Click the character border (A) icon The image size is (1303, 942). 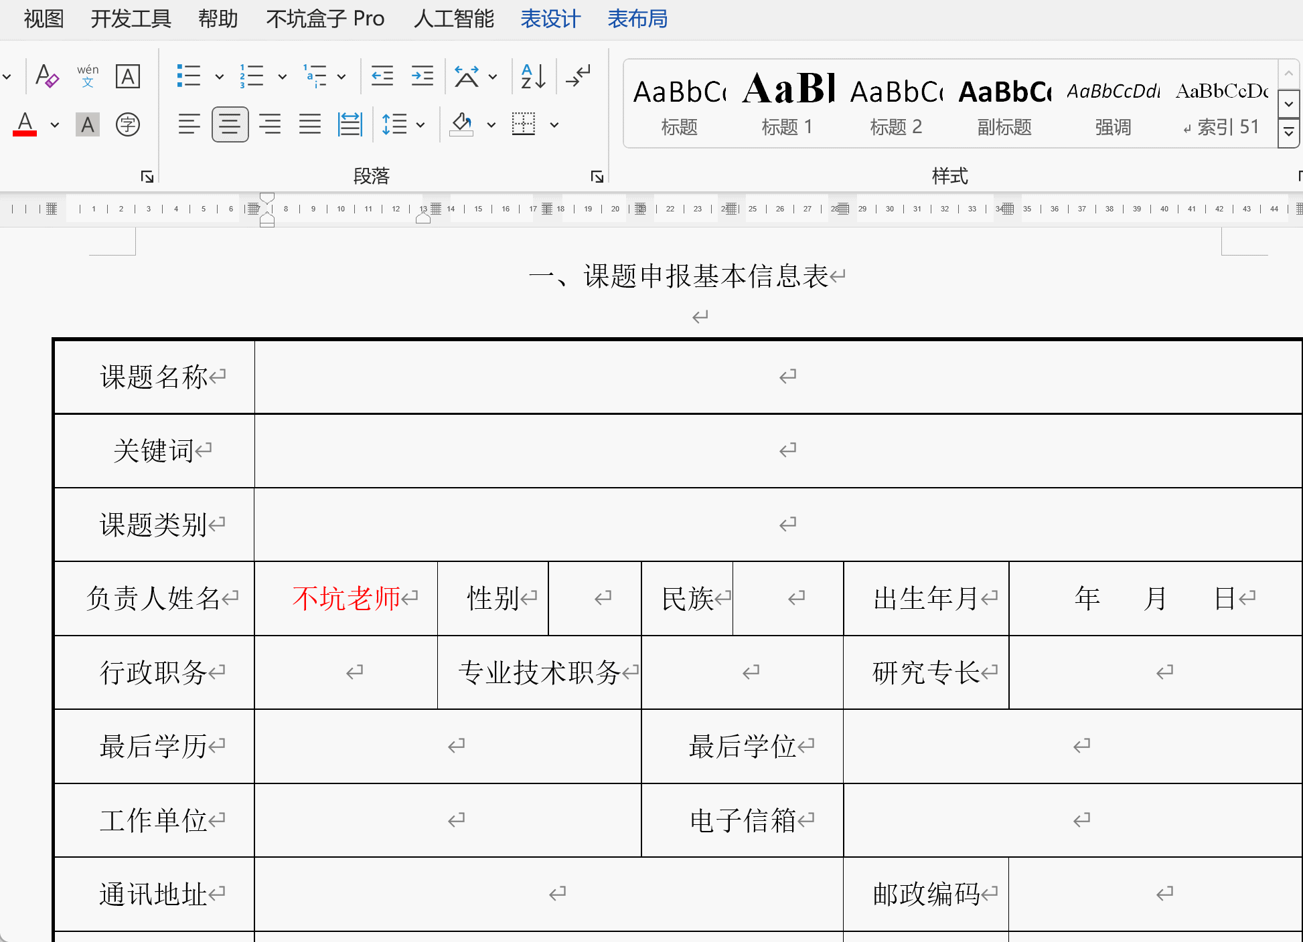point(128,76)
